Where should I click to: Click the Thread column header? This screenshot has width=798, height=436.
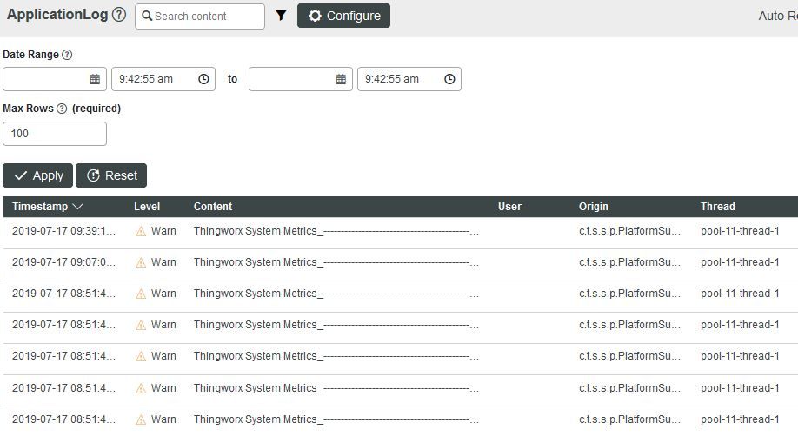pyautogui.click(x=717, y=207)
